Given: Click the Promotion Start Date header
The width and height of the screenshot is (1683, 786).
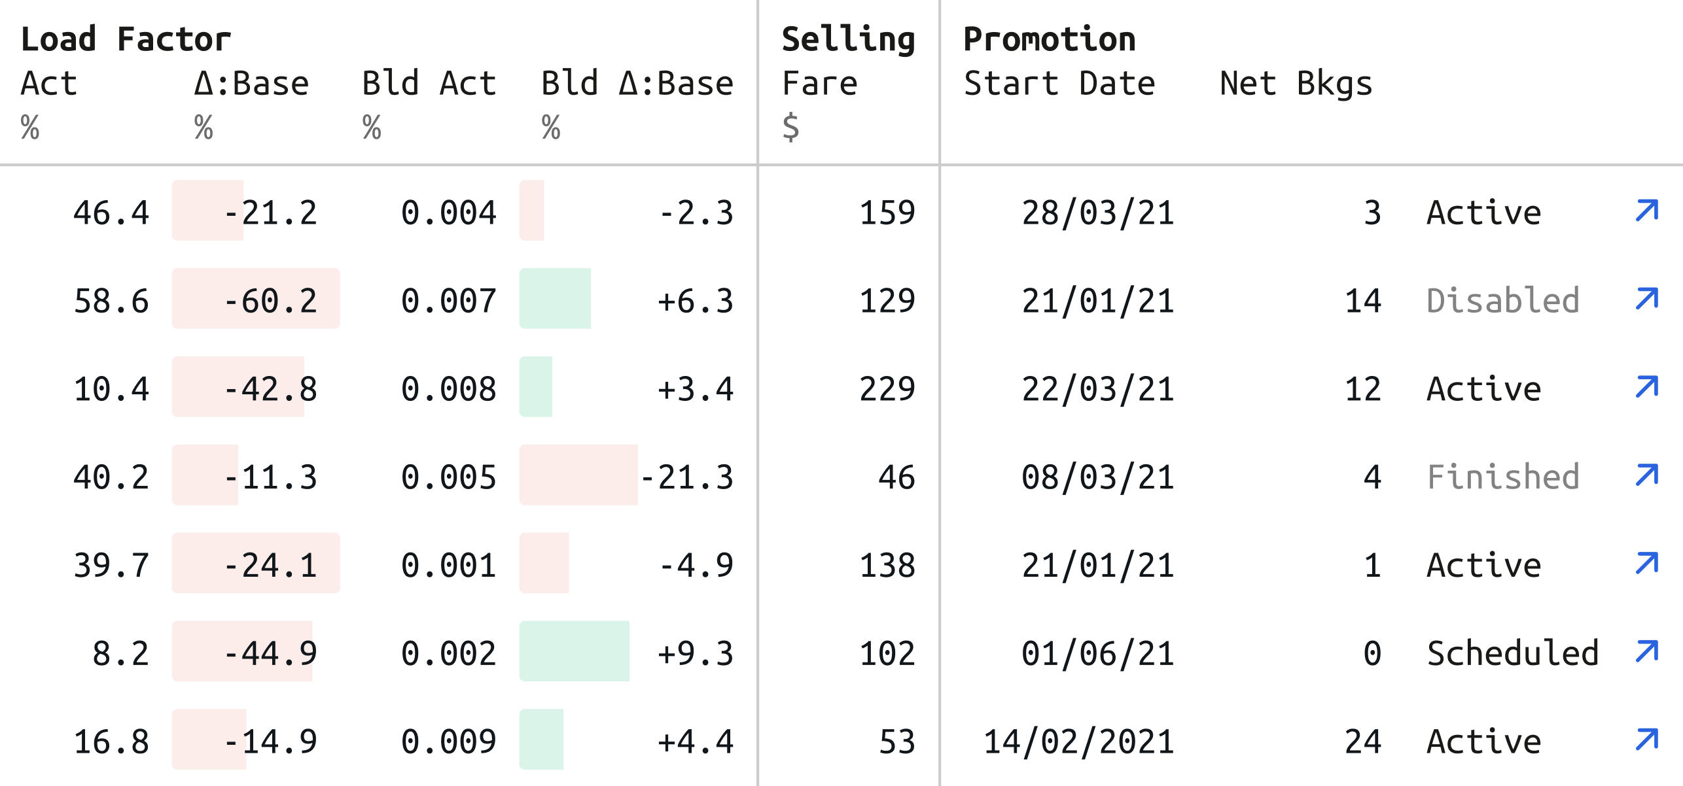Looking at the screenshot, I should 1059,84.
